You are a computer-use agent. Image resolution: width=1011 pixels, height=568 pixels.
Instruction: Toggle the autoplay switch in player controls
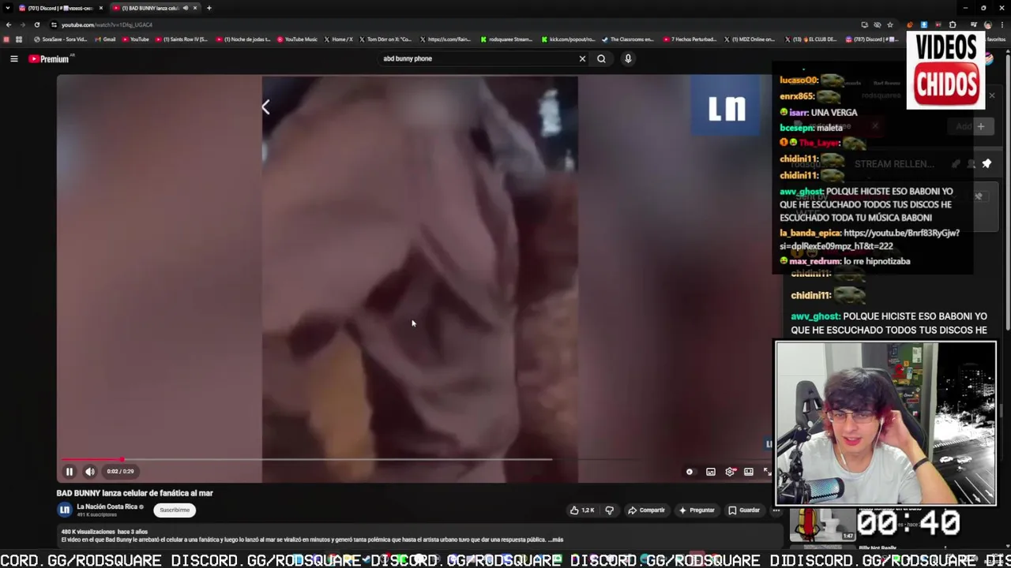690,472
